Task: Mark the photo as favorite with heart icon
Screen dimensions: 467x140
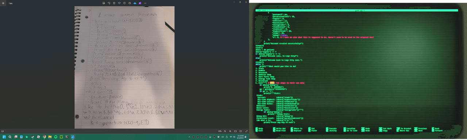Action: (119, 3)
